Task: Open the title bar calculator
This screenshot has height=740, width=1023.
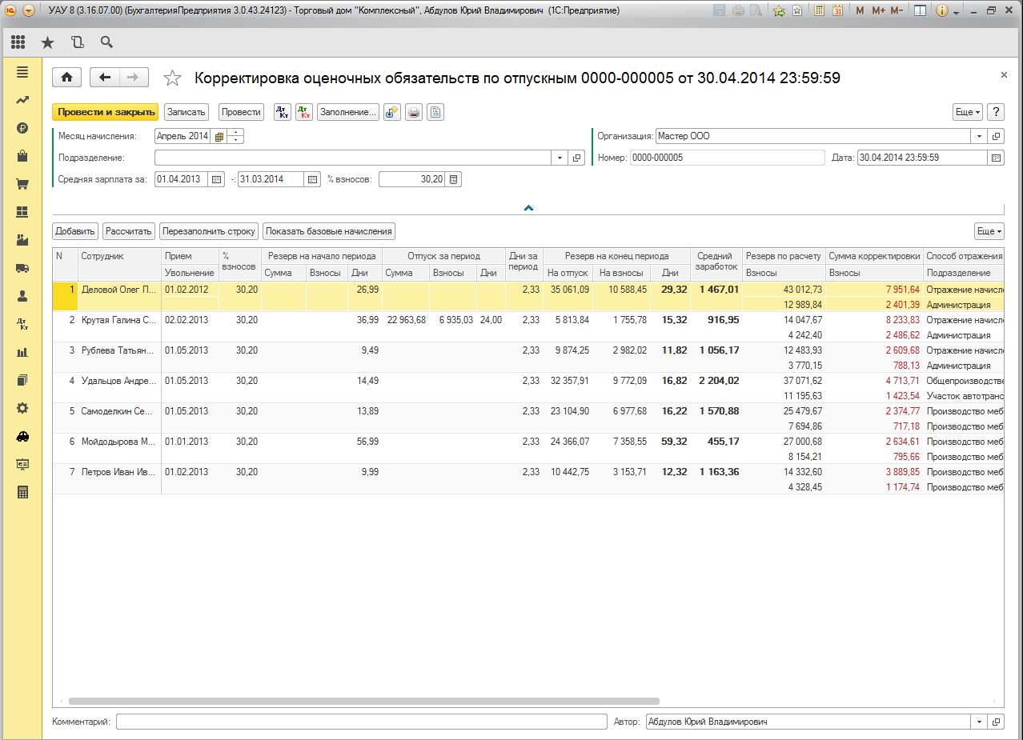Action: (819, 10)
